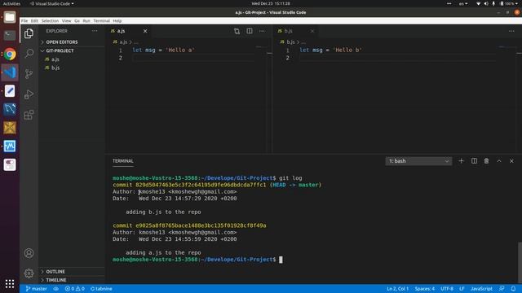
Task: Click the a.js editor minimap
Action: coord(262,47)
